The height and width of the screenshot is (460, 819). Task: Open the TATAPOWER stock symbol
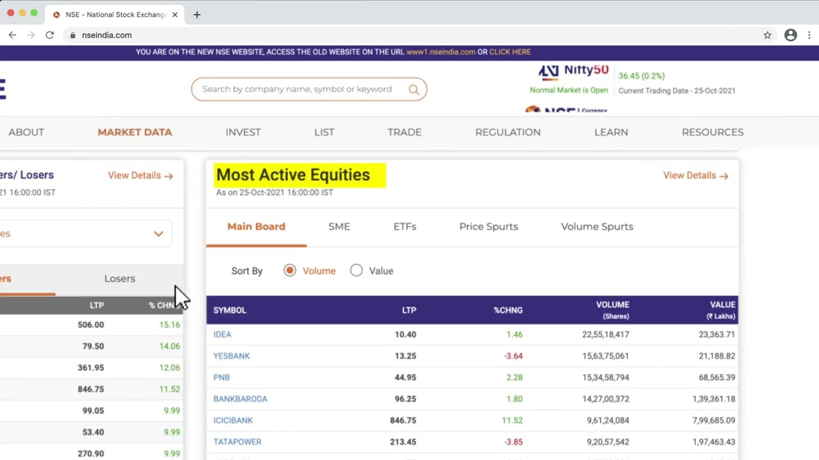[x=237, y=442]
